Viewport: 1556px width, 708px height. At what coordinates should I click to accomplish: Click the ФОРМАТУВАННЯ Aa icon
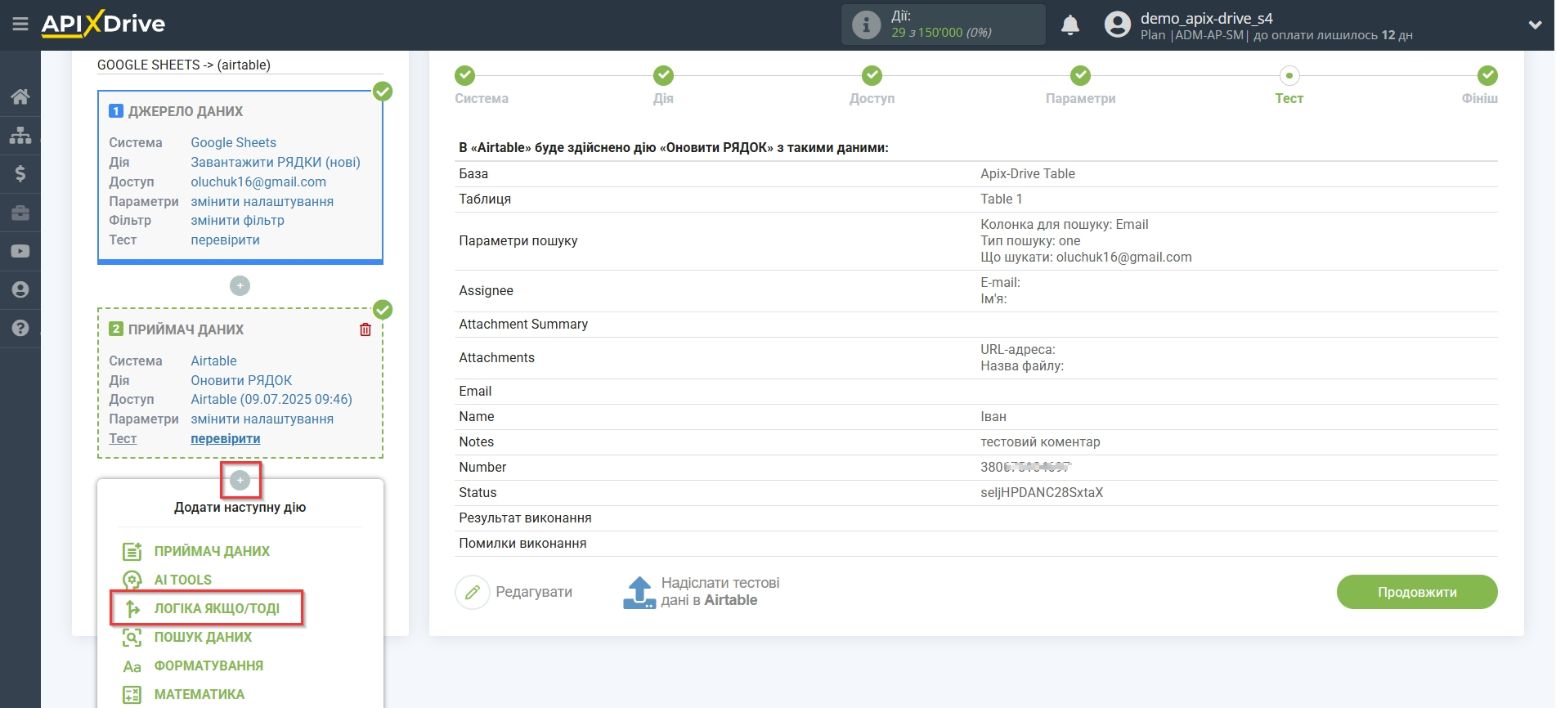132,666
